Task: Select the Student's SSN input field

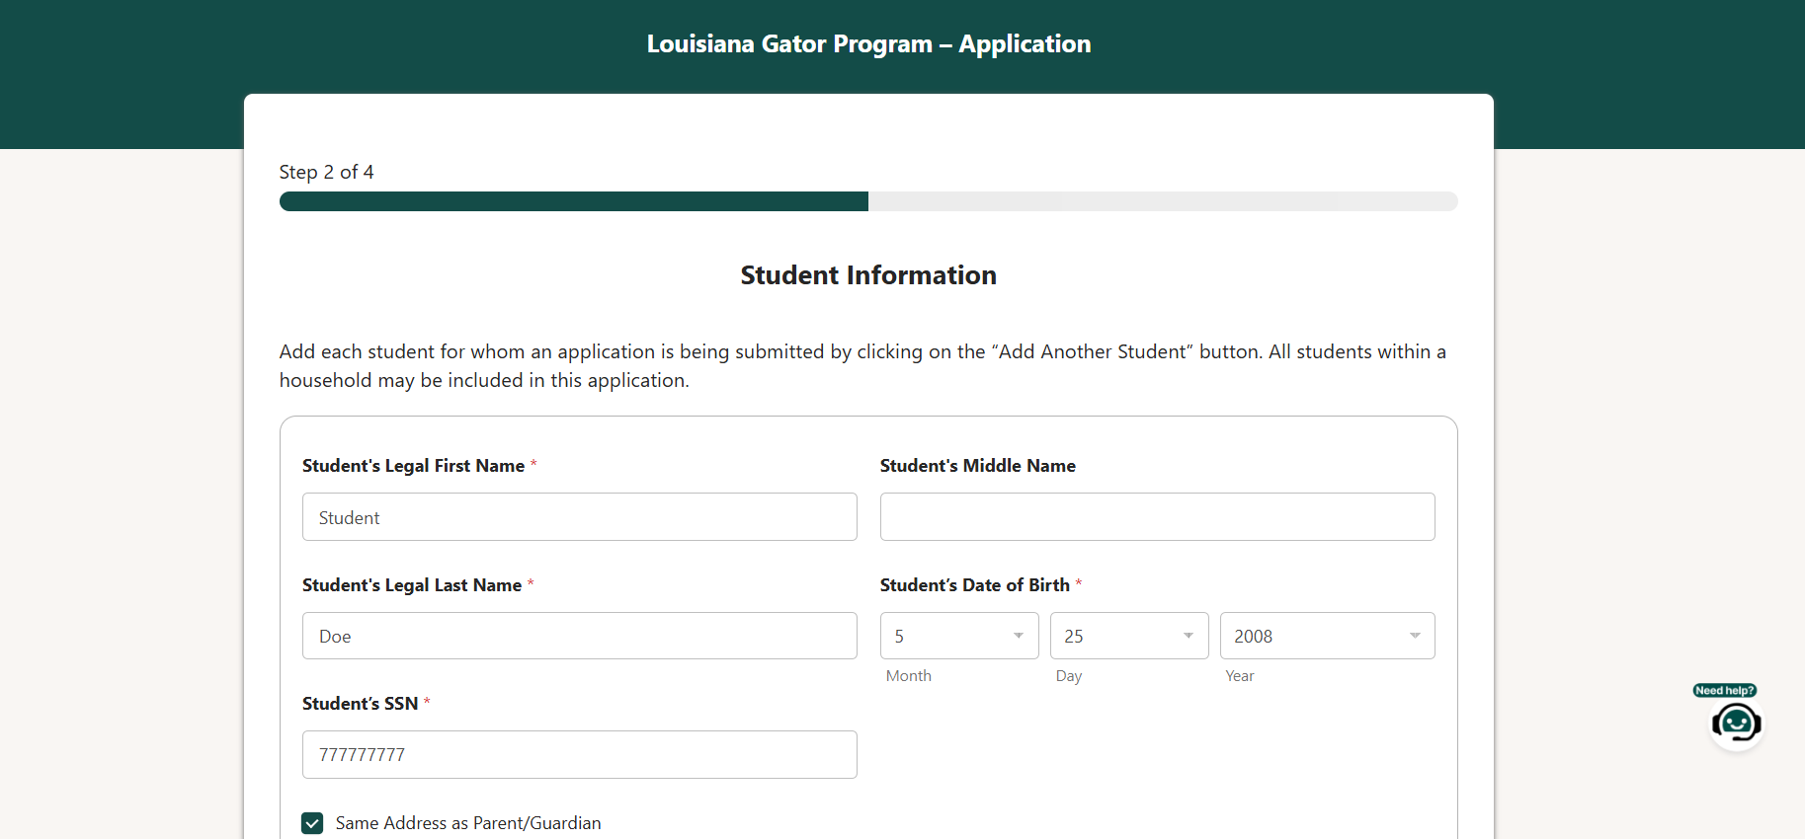Action: coord(579,755)
